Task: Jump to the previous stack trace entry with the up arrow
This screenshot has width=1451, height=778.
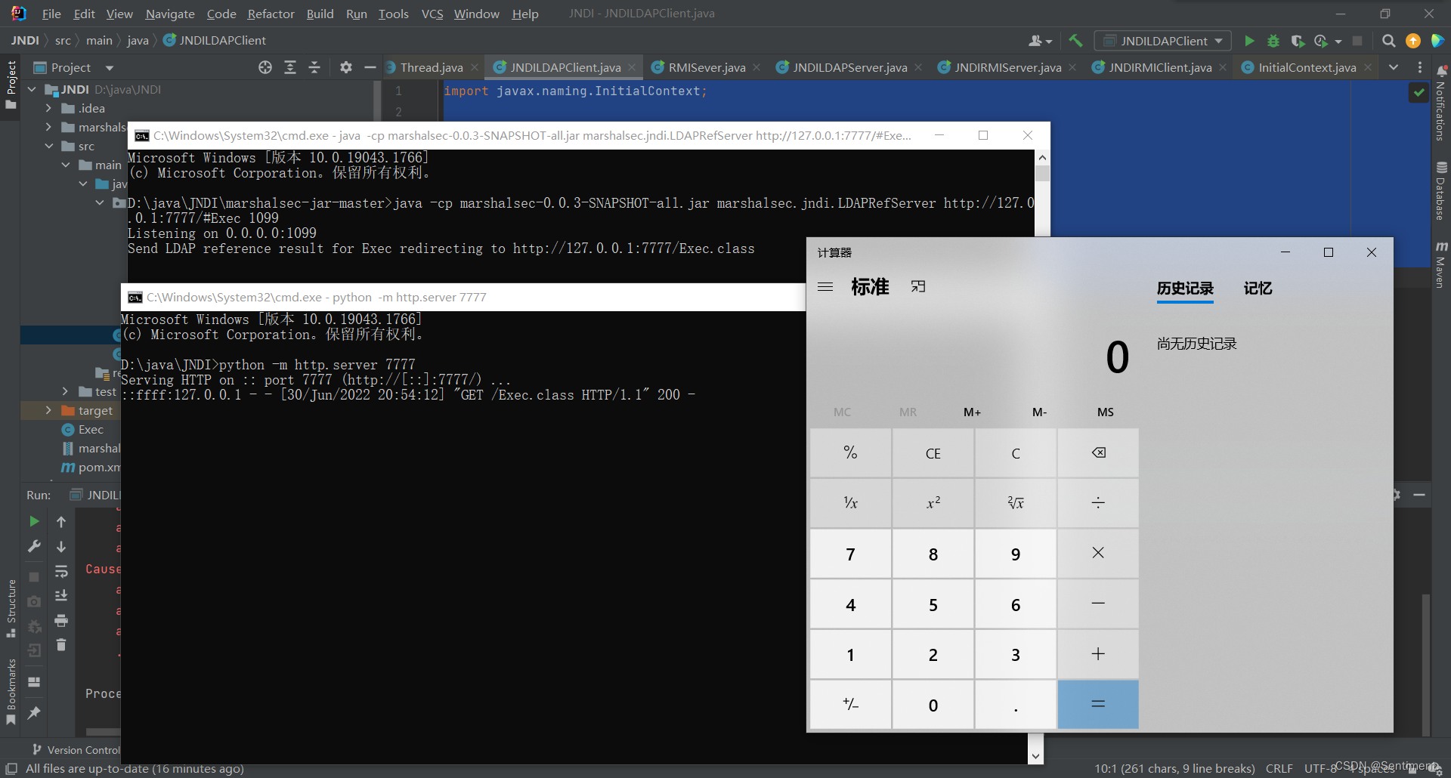Action: [x=61, y=521]
